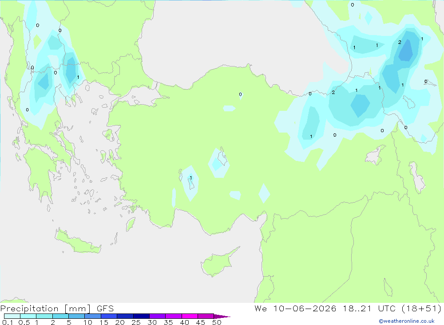Click the 45–50 mm dark magenta legend swatch
This screenshot has width=444, height=325.
206,316
